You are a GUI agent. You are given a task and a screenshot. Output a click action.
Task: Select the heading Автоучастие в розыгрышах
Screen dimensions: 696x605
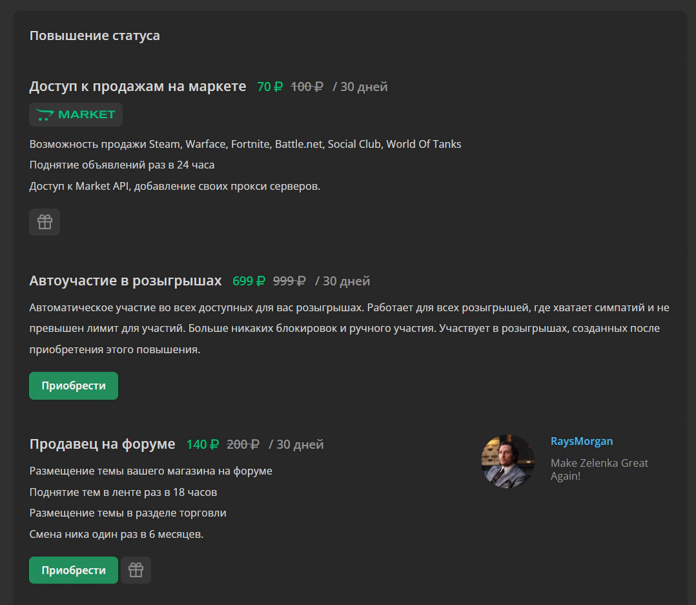125,280
